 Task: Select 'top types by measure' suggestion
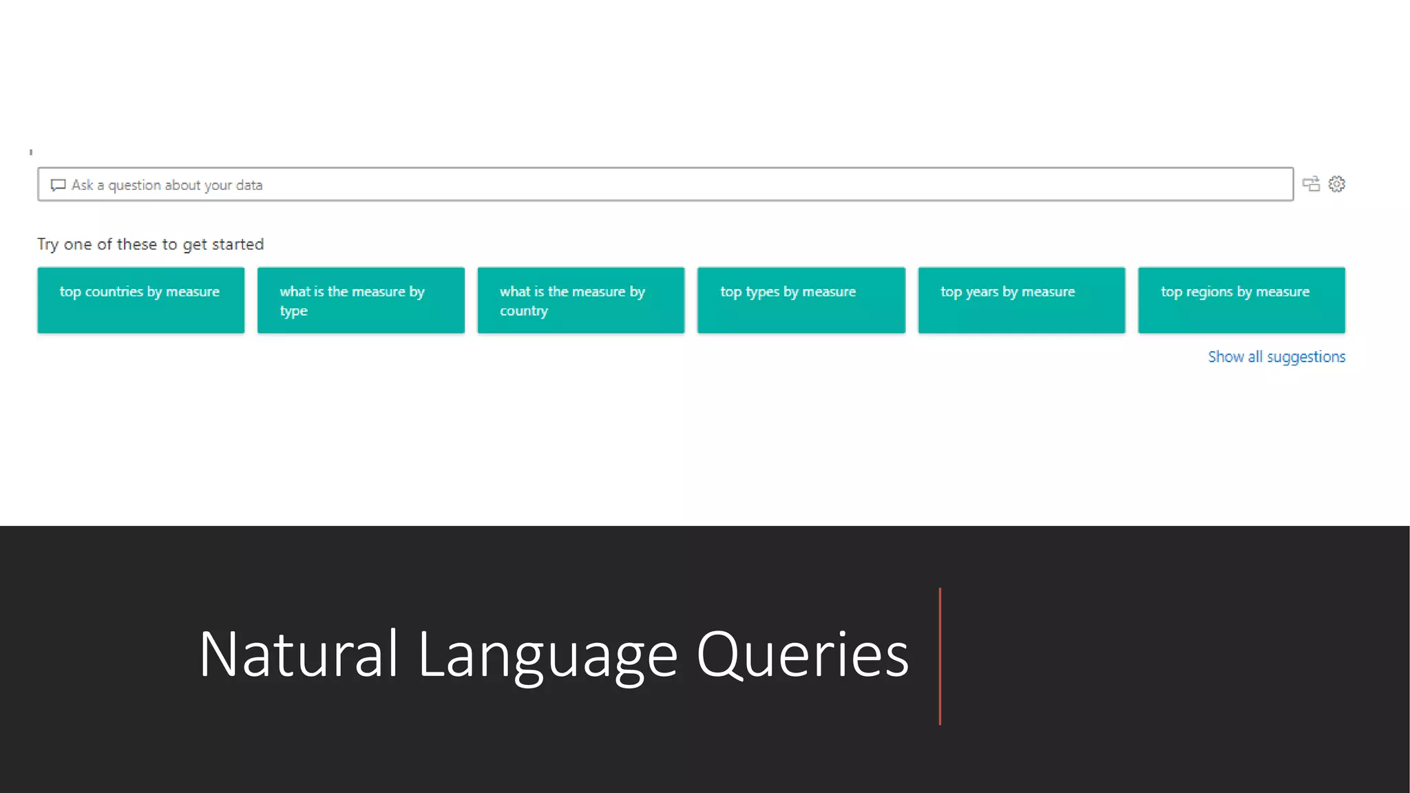801,300
